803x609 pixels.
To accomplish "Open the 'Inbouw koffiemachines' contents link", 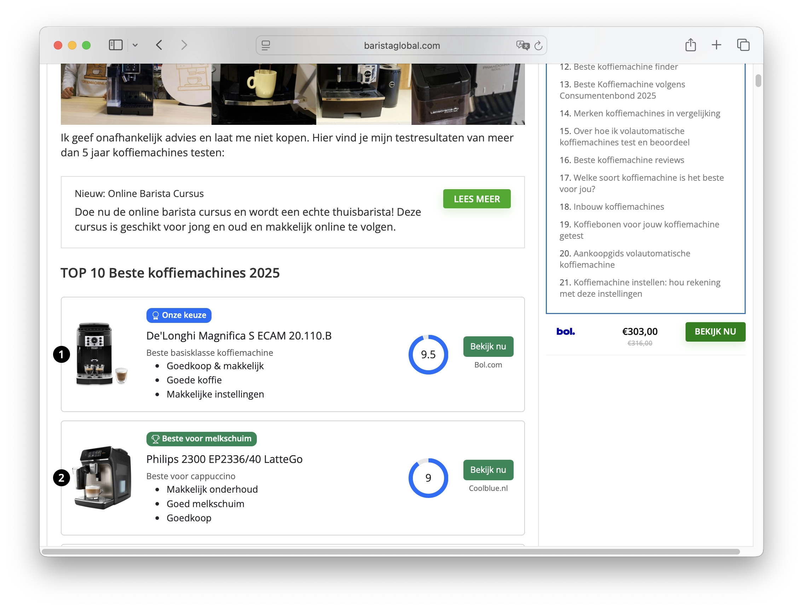I will coord(618,207).
